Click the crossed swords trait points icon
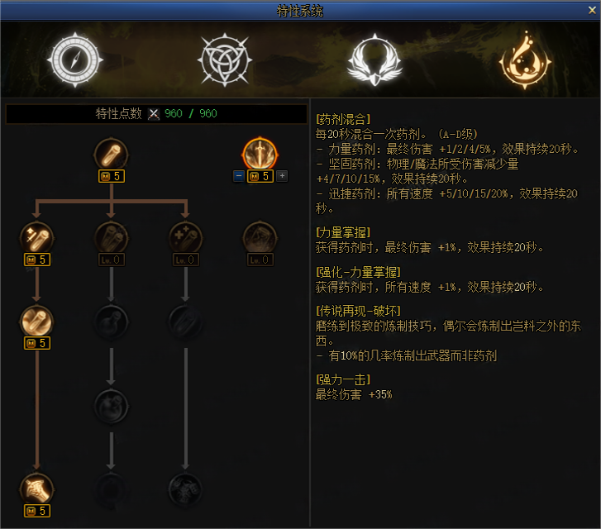This screenshot has height=529, width=601. click(154, 114)
